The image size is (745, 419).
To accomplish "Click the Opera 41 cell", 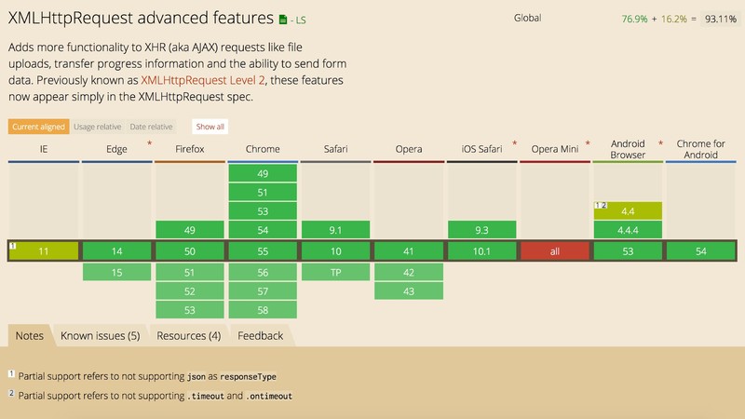I will pyautogui.click(x=409, y=250).
